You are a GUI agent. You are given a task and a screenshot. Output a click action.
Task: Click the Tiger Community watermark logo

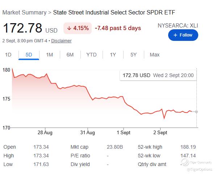(185, 162)
